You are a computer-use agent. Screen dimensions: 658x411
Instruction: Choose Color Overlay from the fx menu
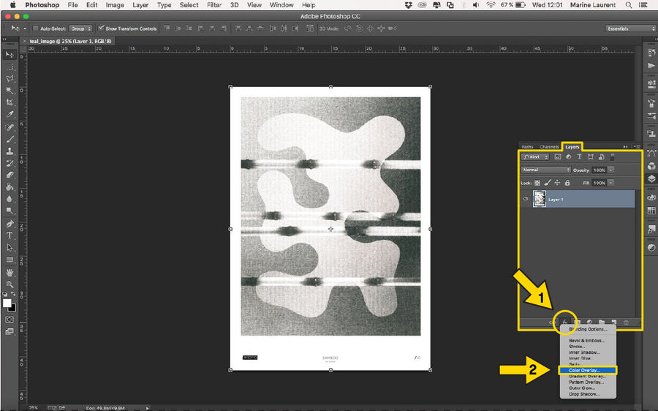click(x=585, y=370)
